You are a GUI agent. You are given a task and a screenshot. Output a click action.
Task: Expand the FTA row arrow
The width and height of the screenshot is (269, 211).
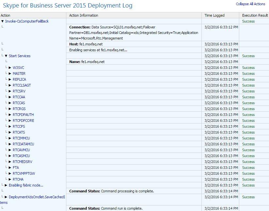click(x=10, y=168)
